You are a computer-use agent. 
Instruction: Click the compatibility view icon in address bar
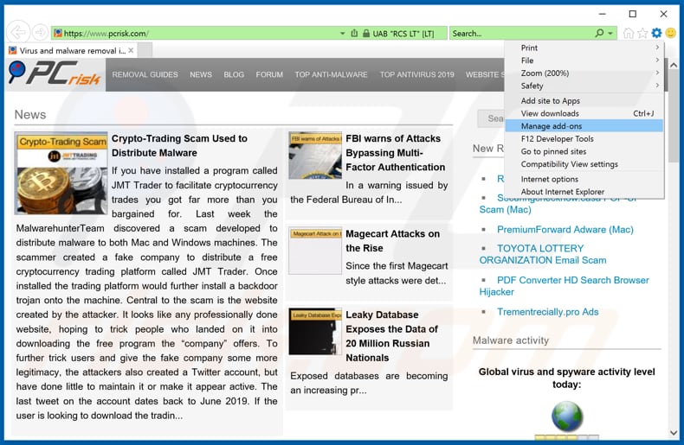coord(354,33)
